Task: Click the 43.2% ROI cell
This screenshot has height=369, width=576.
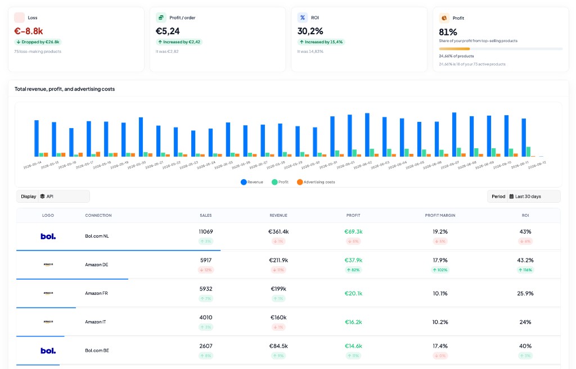Action: pyautogui.click(x=525, y=260)
